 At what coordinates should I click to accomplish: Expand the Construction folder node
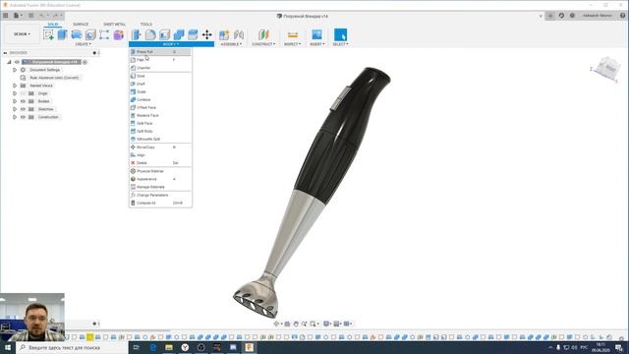click(15, 117)
